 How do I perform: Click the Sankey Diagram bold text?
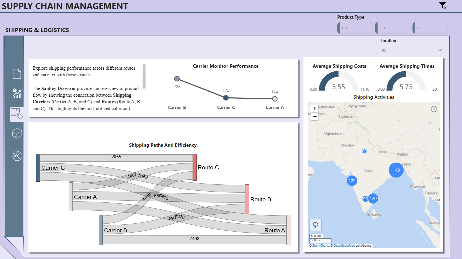[x=58, y=88]
